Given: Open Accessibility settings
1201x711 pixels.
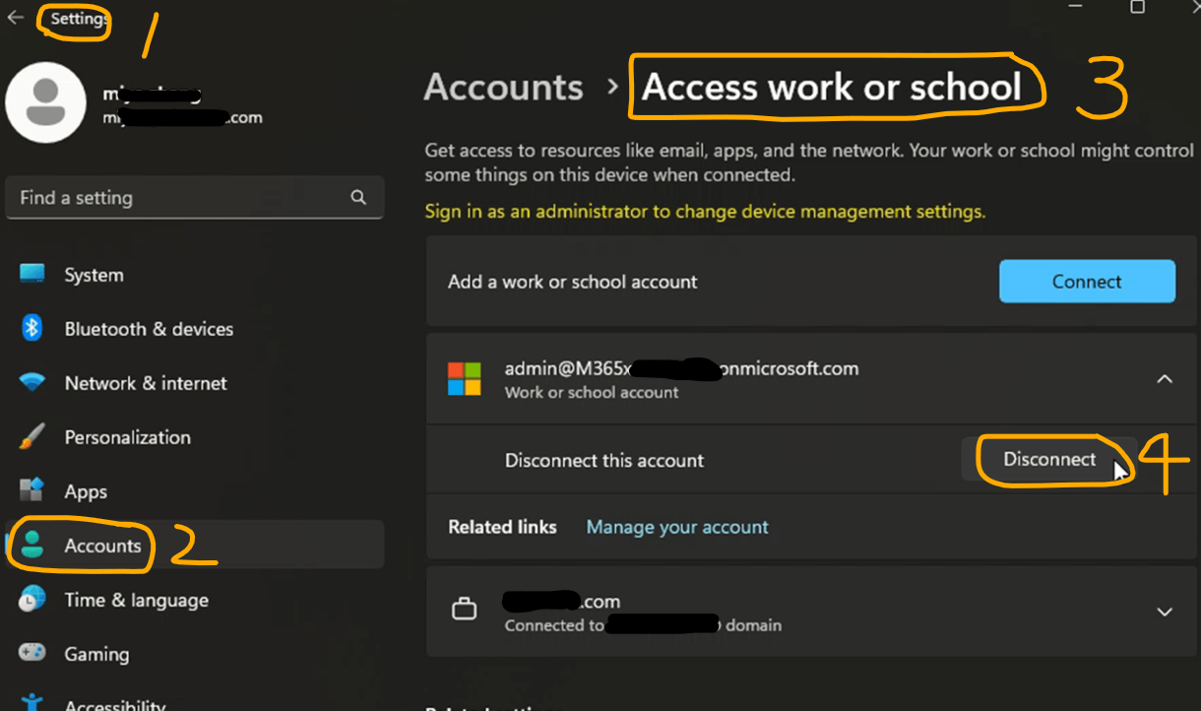Looking at the screenshot, I should click(195, 699).
